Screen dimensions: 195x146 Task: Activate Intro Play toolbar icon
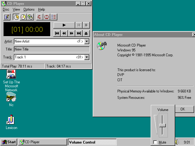point(54,17)
